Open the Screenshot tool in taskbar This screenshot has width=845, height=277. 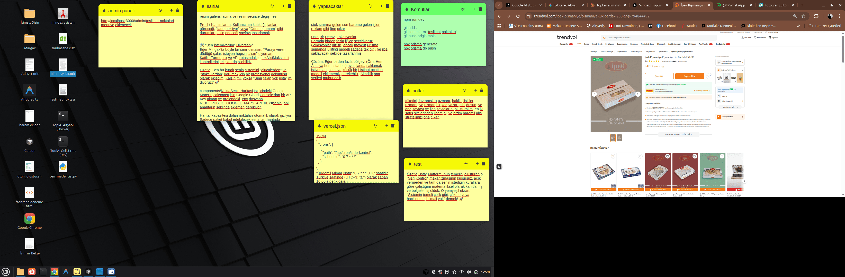pos(111,271)
